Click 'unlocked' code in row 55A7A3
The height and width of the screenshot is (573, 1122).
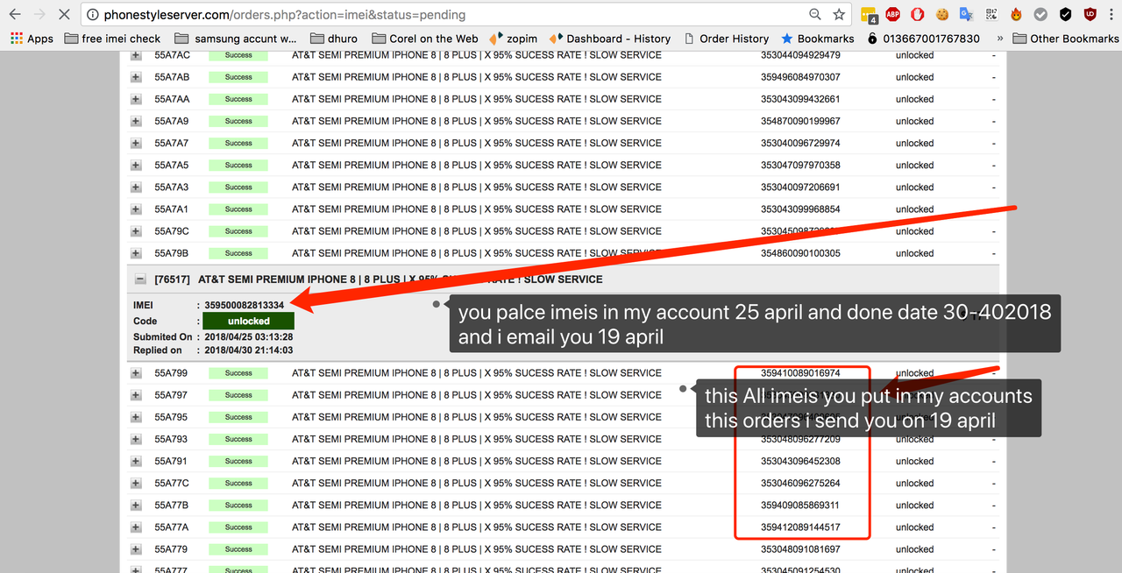click(x=914, y=187)
